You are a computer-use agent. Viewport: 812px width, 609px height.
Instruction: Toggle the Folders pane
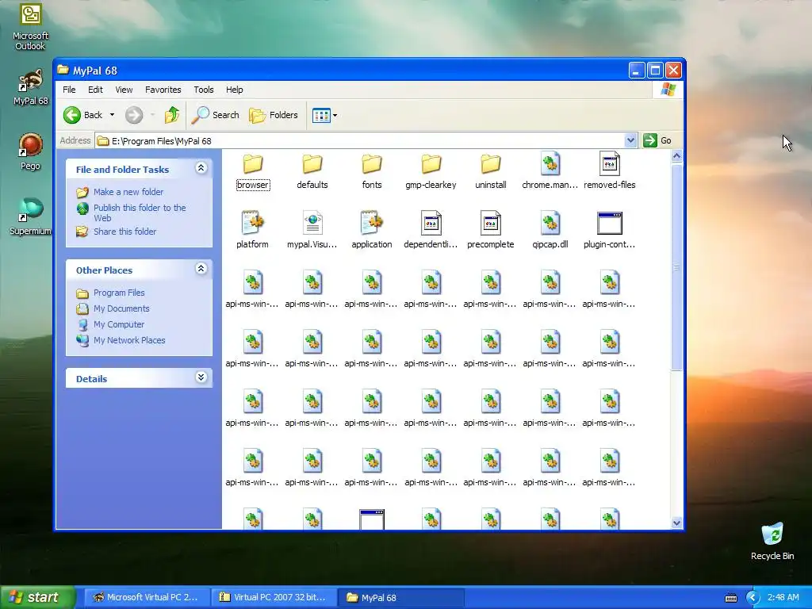tap(274, 115)
